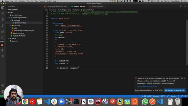Open the java.configuration.runtimes link
This screenshot has height=106, width=188.
147,86
